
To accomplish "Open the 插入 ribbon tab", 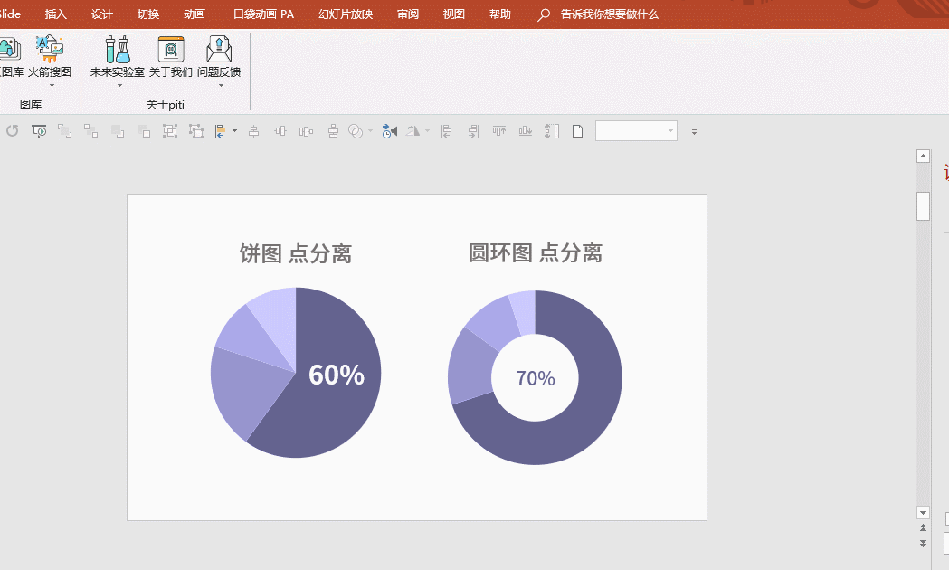I will click(56, 14).
